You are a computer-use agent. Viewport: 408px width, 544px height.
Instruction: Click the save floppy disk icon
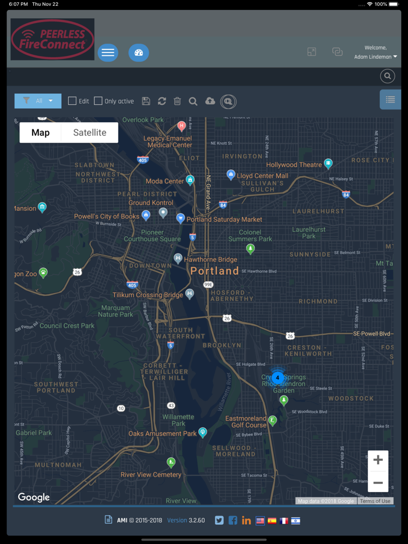point(146,101)
